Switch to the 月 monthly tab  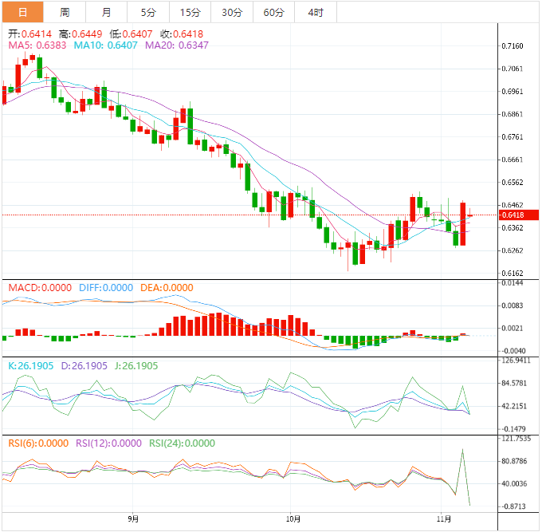(107, 13)
